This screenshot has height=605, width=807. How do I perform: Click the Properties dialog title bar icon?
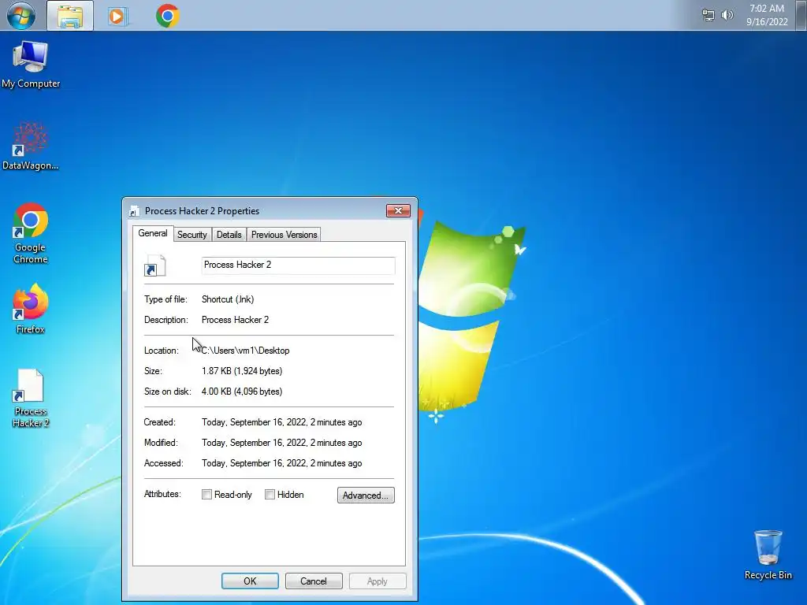[x=134, y=211]
